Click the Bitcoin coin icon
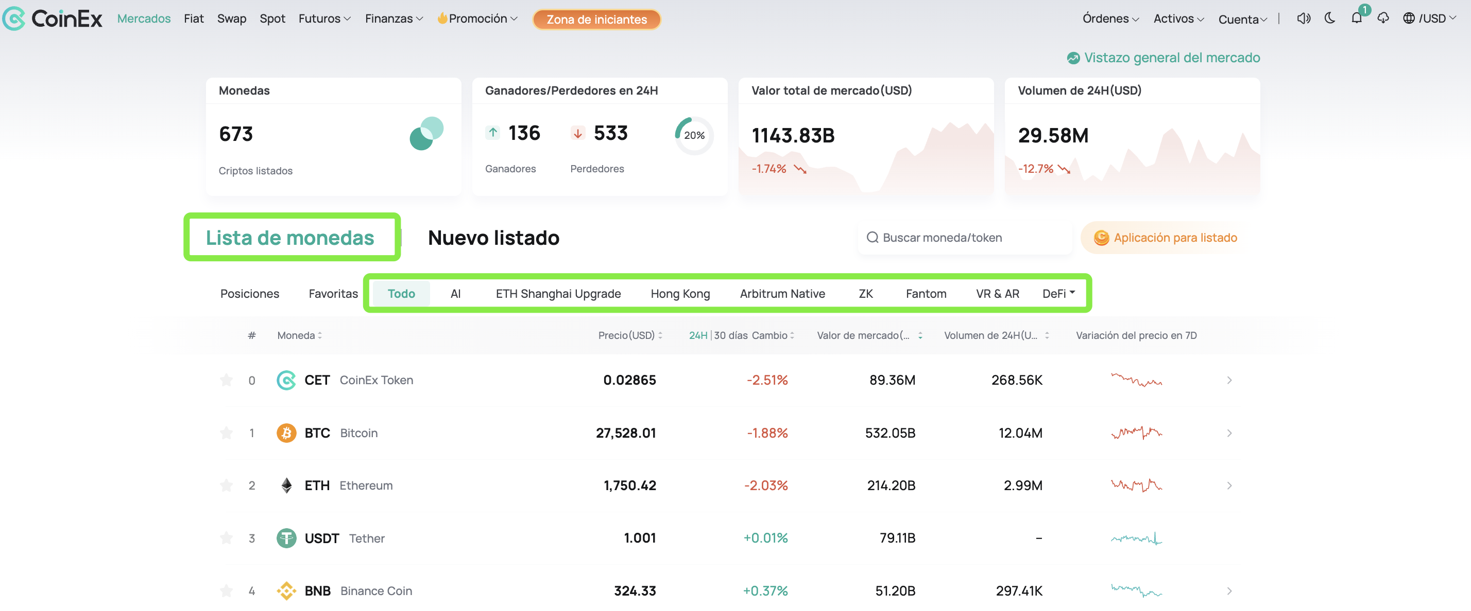1471x611 pixels. pos(286,433)
